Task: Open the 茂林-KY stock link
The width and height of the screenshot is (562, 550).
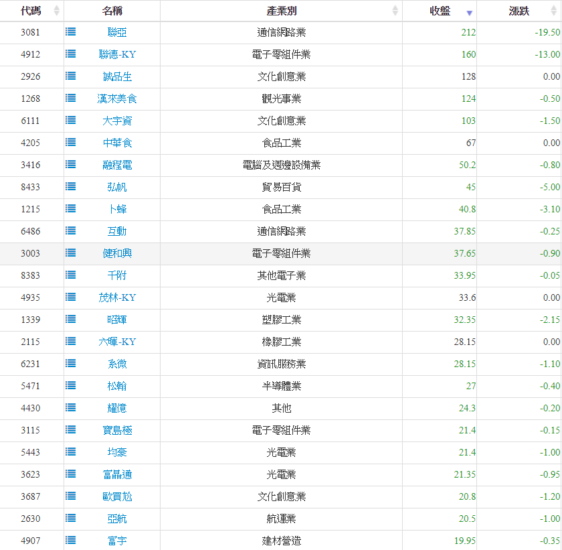Action: click(x=117, y=297)
